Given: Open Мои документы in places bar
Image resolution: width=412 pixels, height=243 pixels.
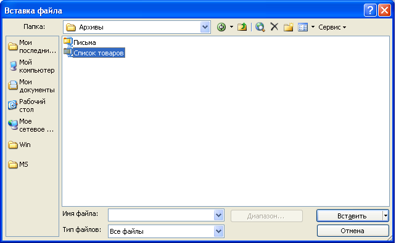Looking at the screenshot, I should click(32, 86).
